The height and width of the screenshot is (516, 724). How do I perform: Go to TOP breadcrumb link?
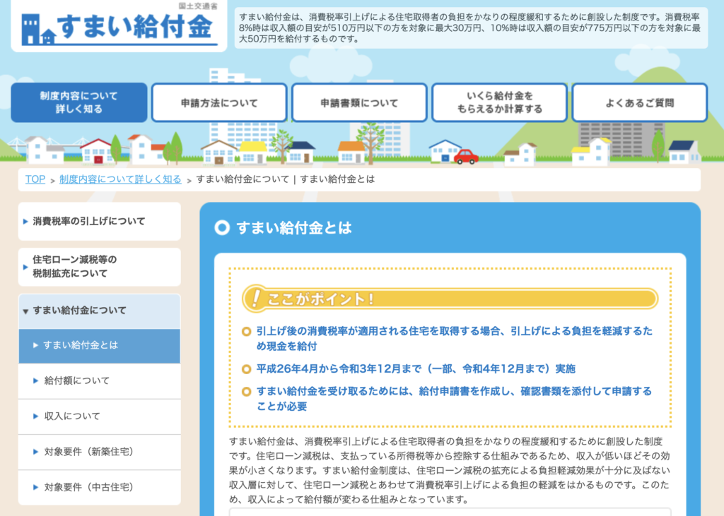35,179
